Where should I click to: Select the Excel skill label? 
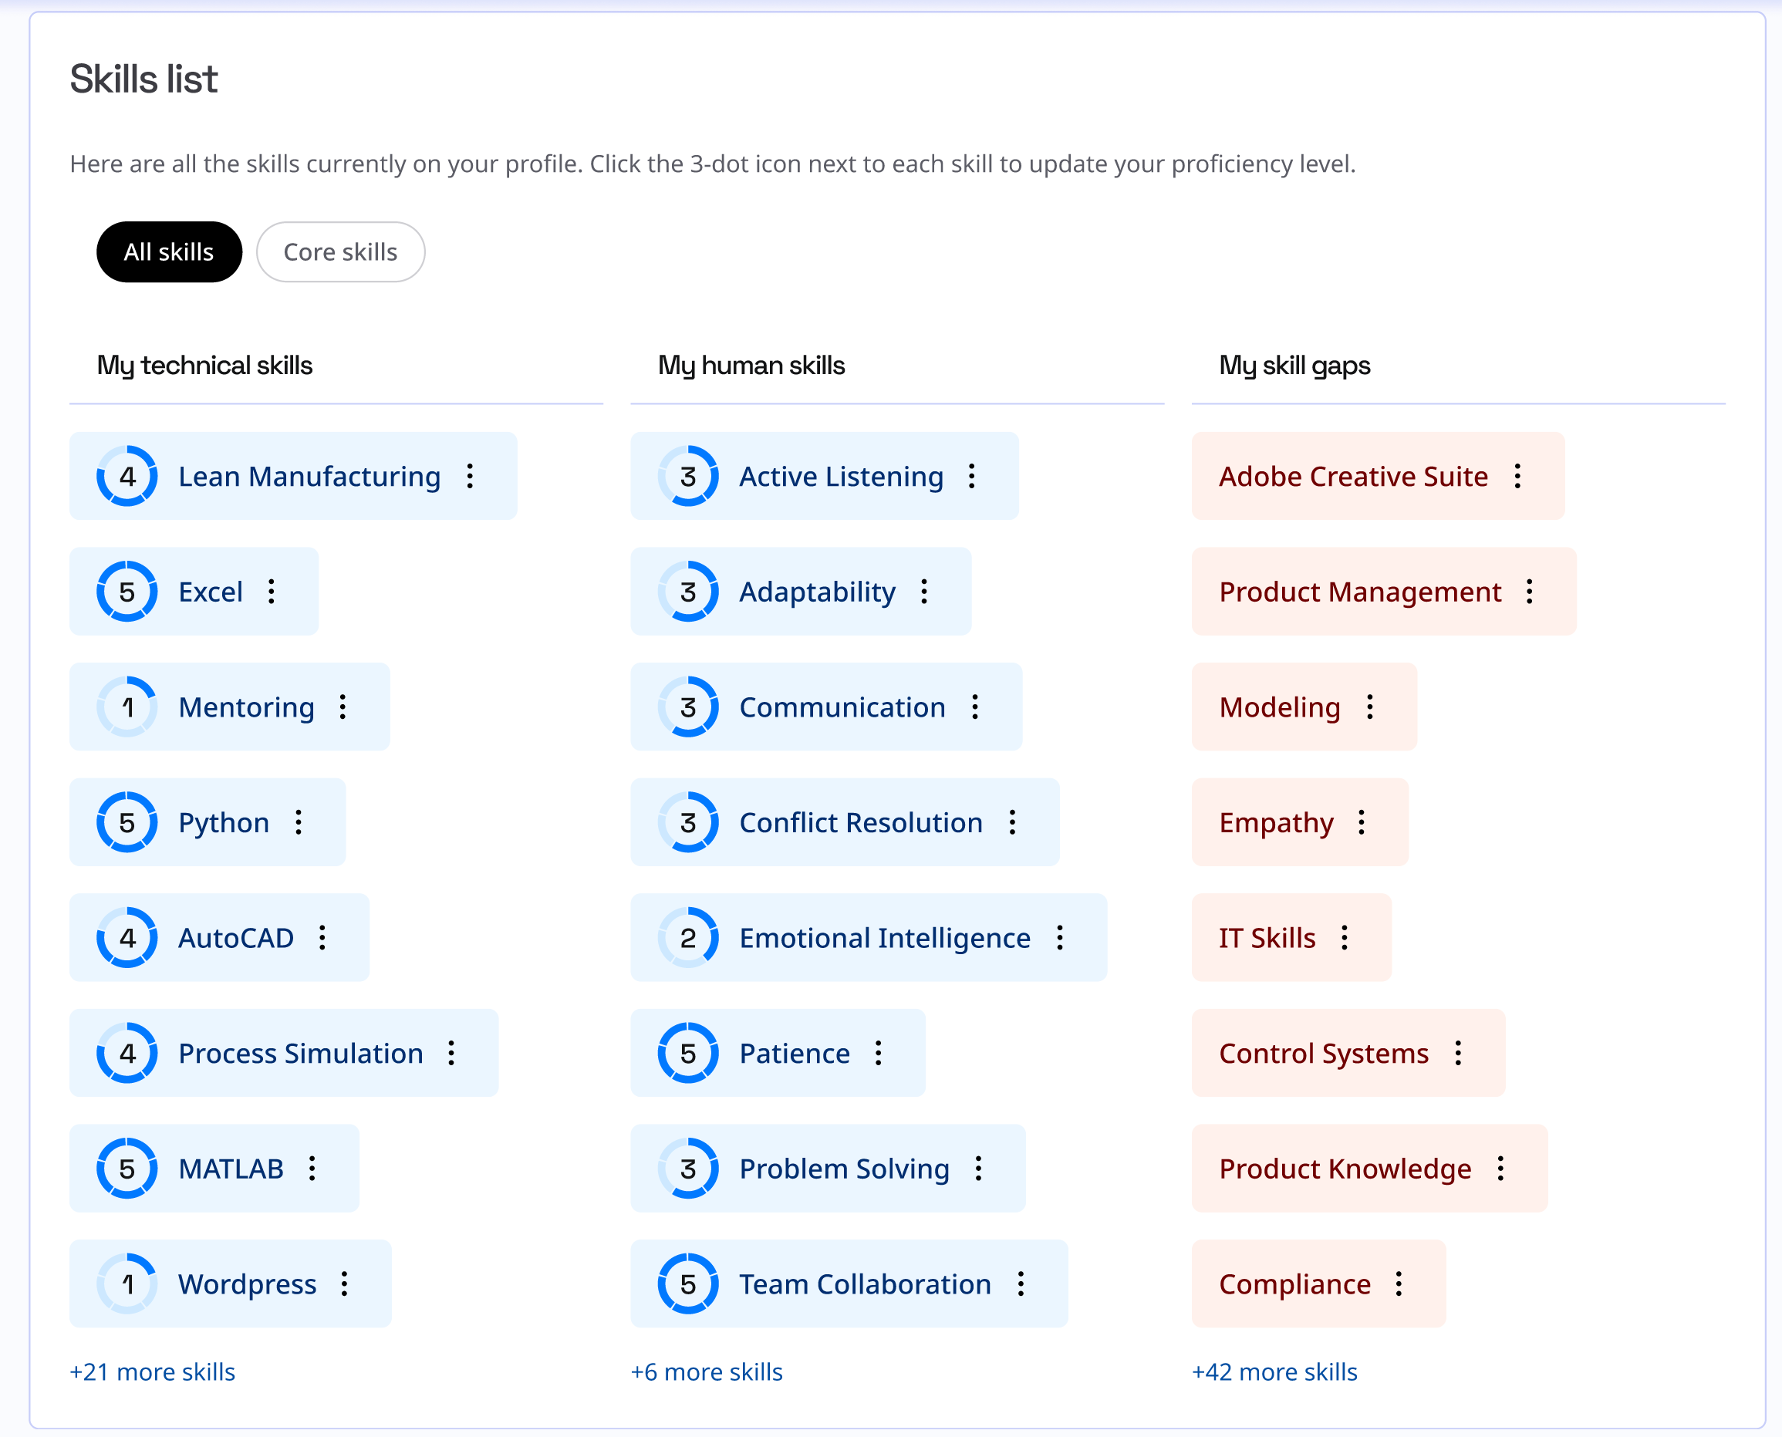(x=211, y=592)
